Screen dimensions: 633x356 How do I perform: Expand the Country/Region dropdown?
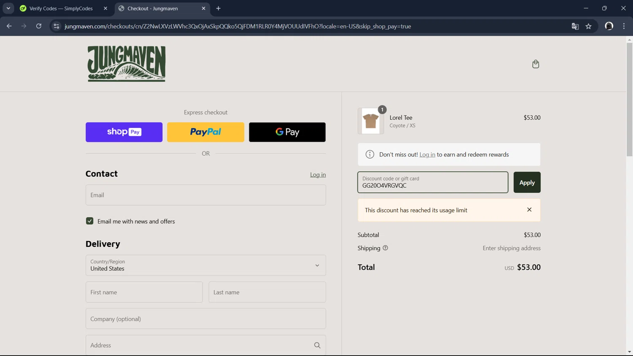click(206, 265)
